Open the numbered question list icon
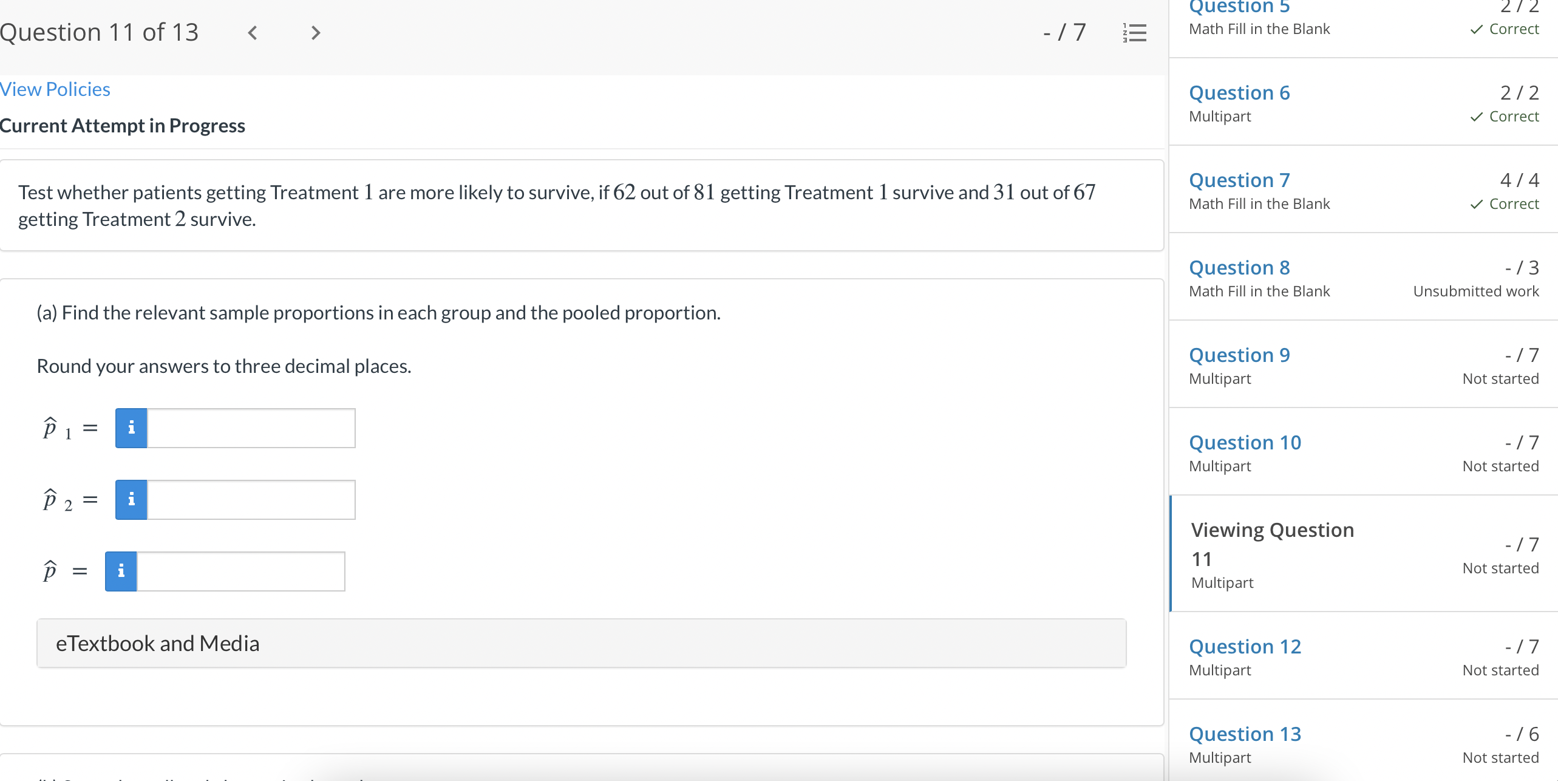 [1134, 33]
